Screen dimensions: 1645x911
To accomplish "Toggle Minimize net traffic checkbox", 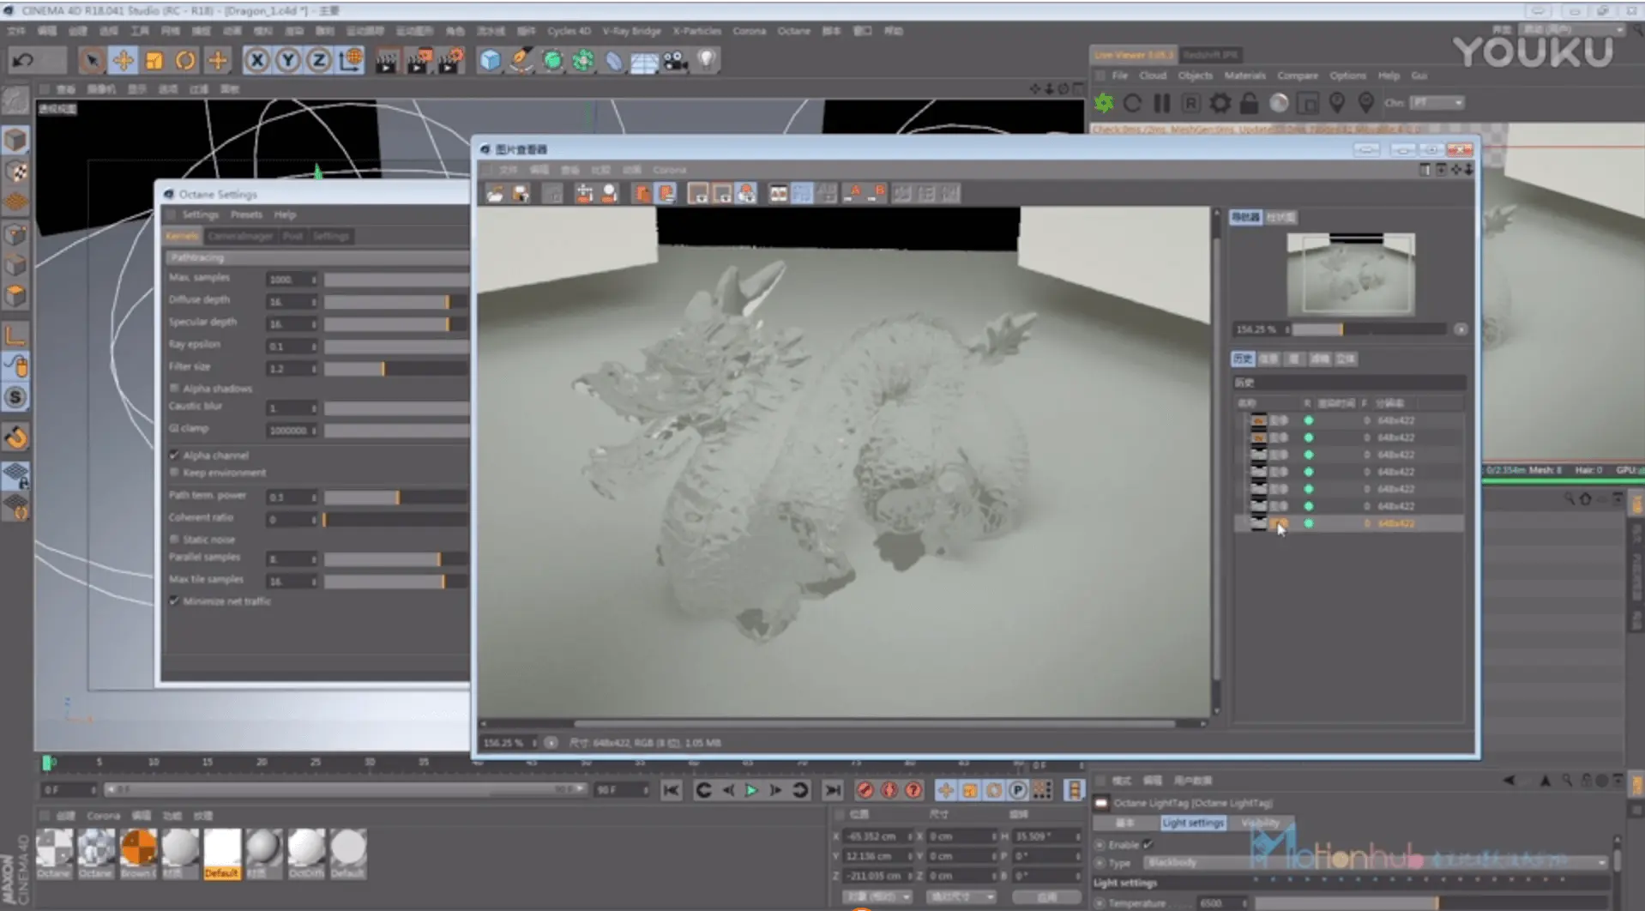I will 174,601.
